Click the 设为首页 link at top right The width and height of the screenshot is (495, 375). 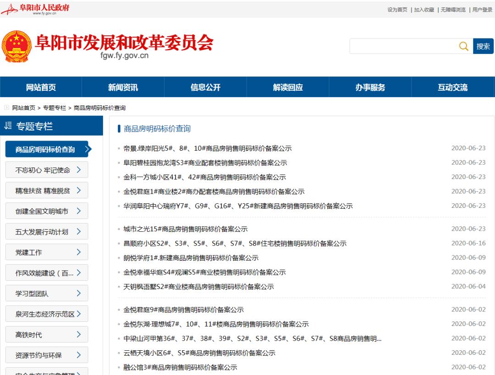click(x=397, y=9)
